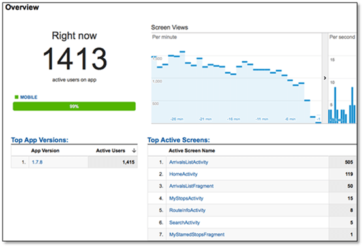Open the ArrivalsListFragment screen link

[x=191, y=186]
